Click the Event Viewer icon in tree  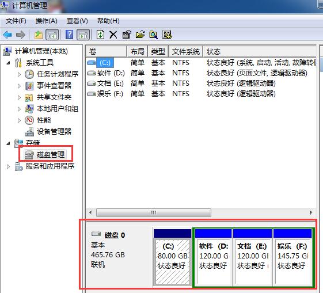point(29,86)
